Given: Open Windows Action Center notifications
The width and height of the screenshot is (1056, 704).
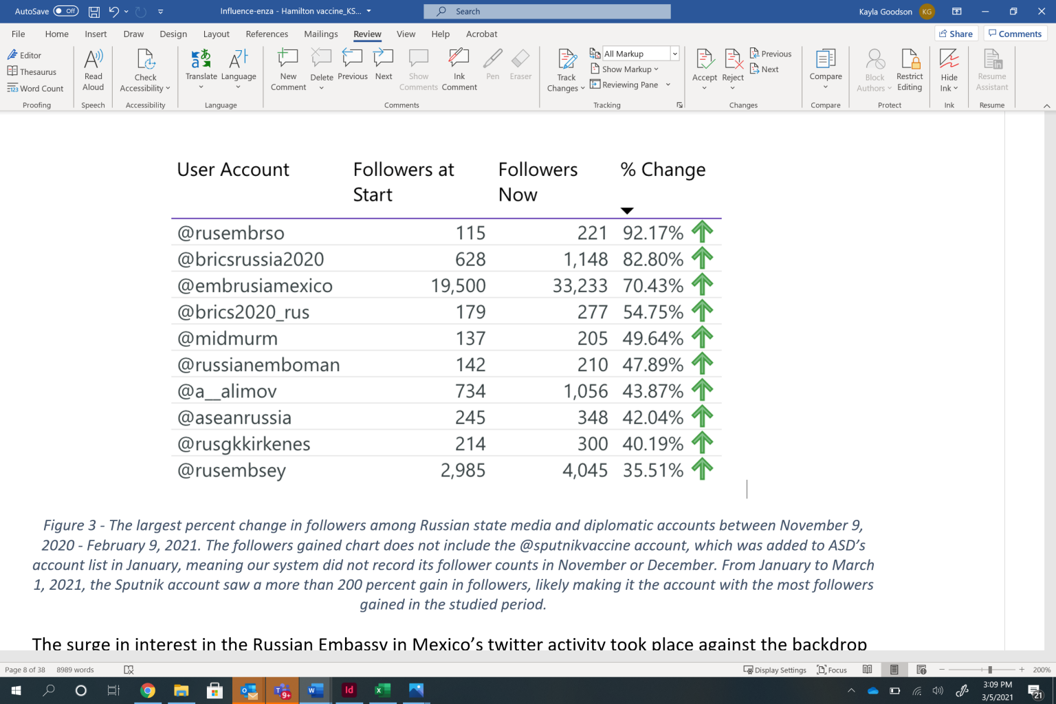Looking at the screenshot, I should (x=1035, y=690).
